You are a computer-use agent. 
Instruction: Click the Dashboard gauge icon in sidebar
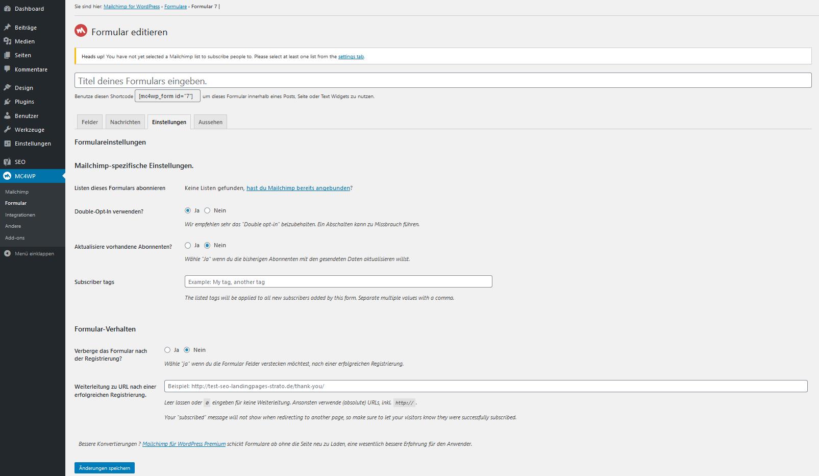(7, 9)
